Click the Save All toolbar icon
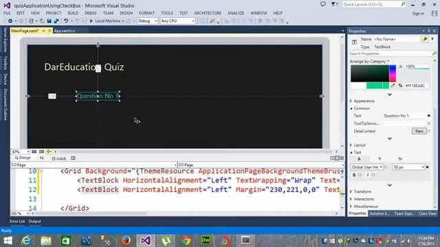Viewport: 440px width, 247px height. (x=56, y=21)
